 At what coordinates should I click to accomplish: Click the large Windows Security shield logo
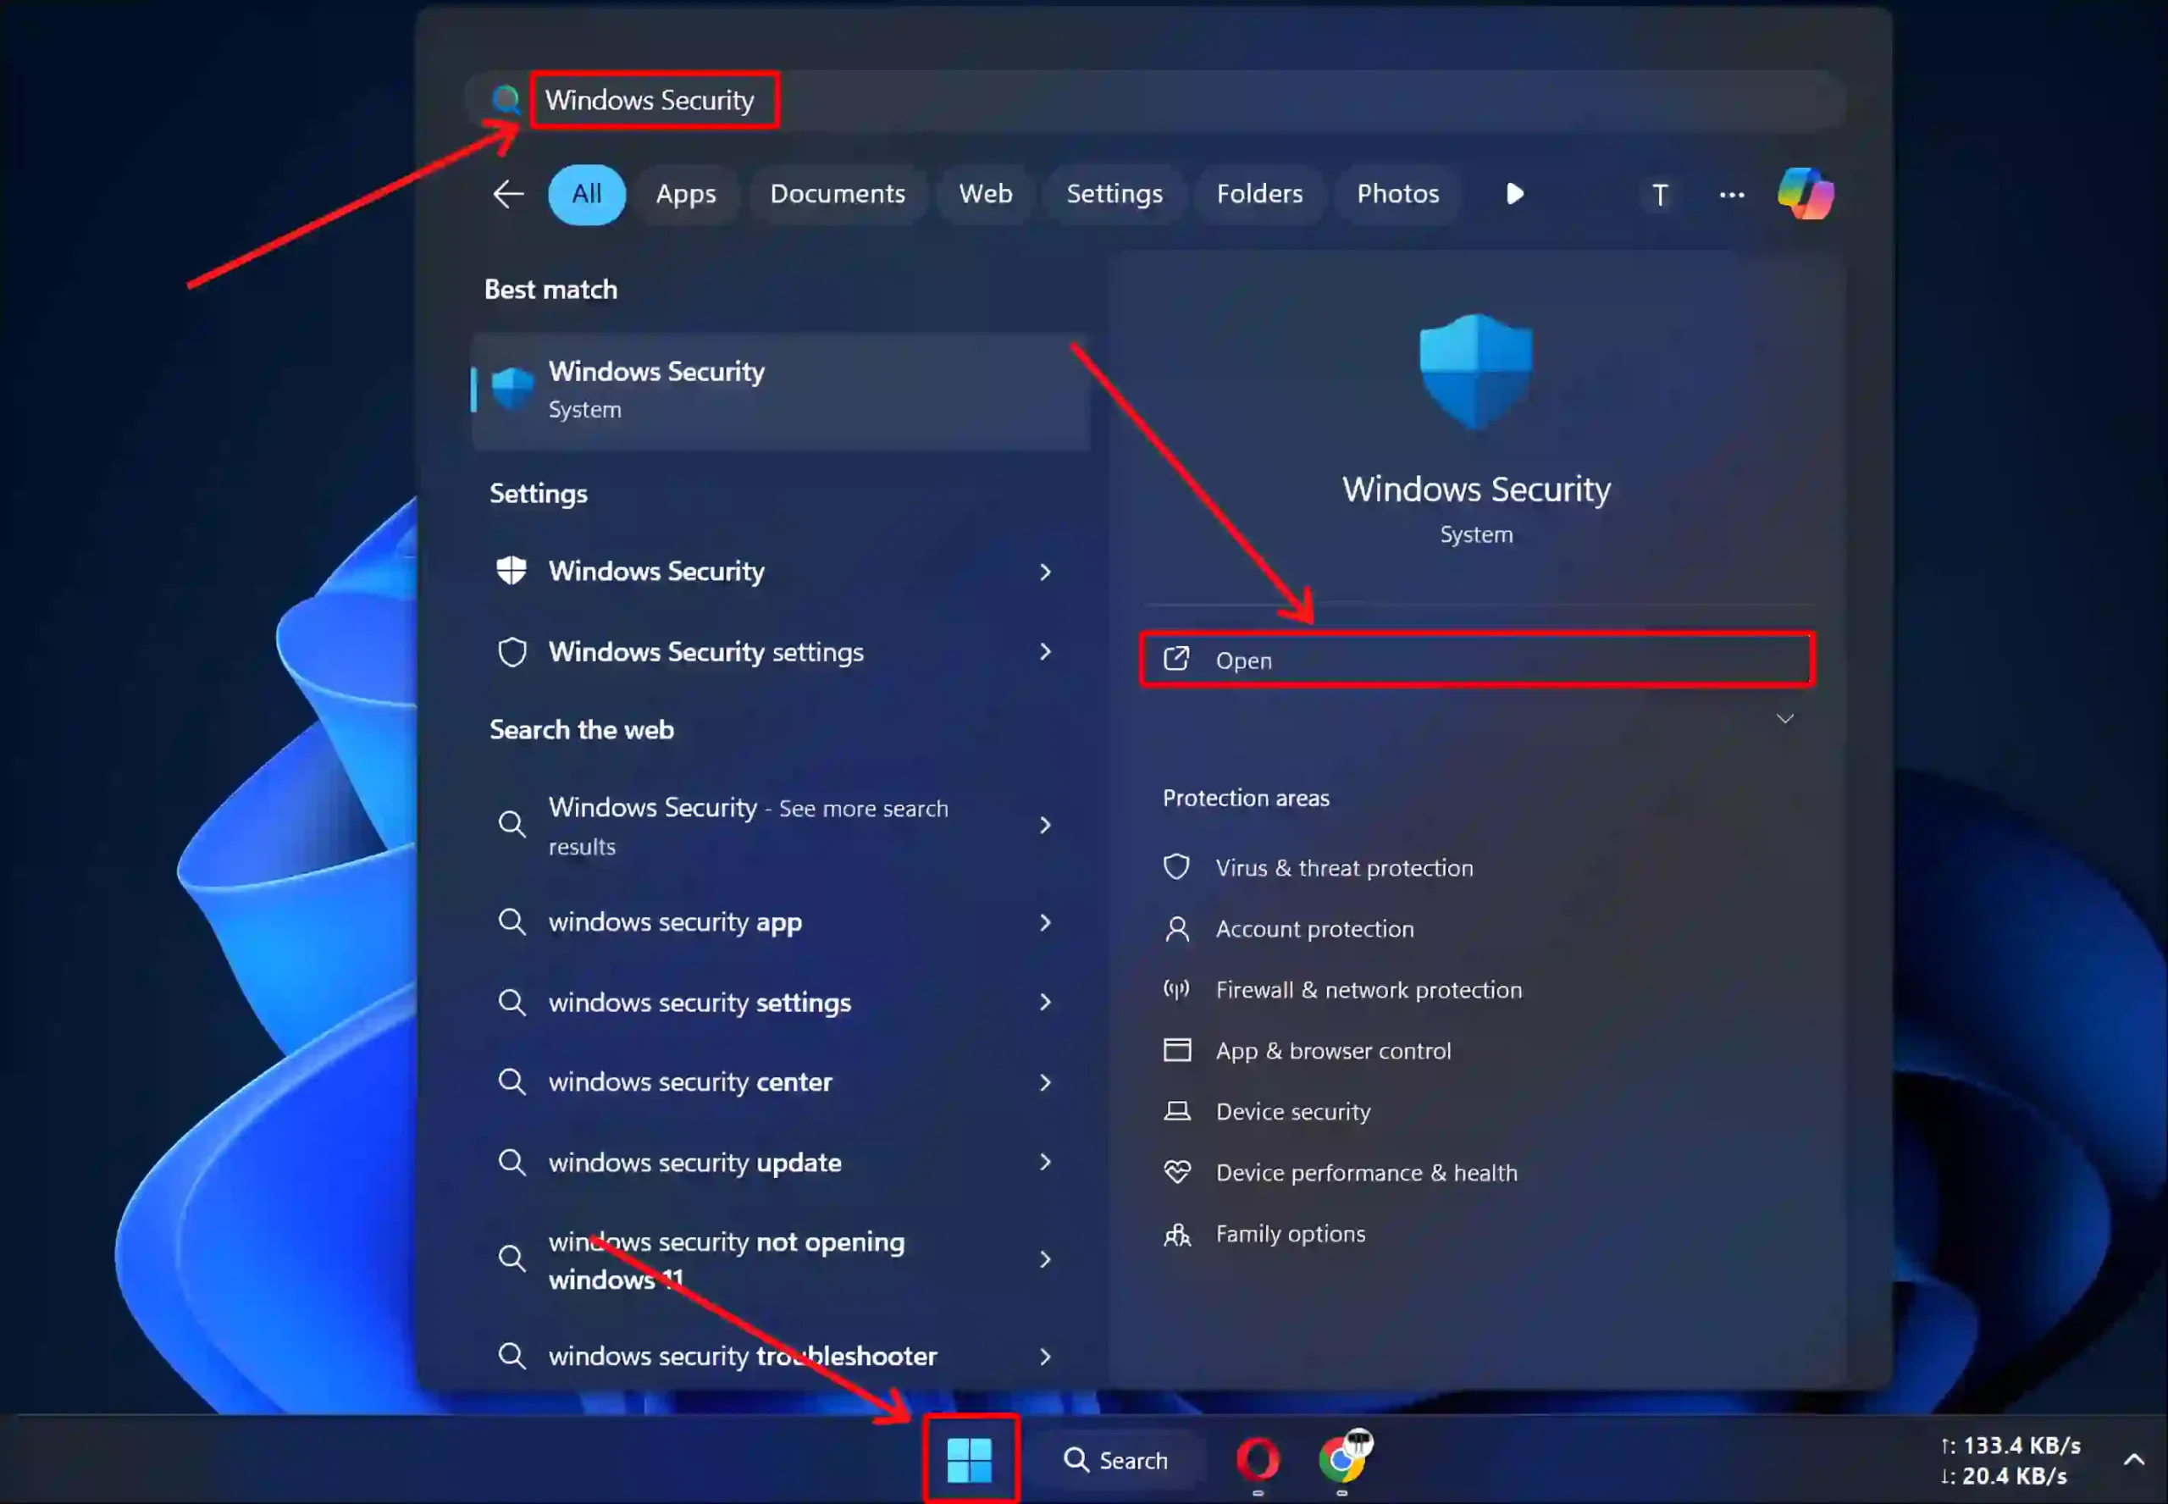point(1475,371)
